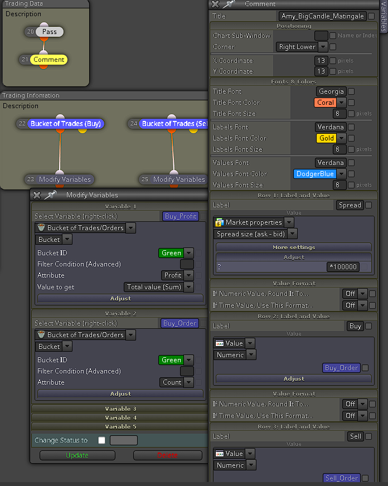This screenshot has width=388, height=486.
Task: Pick the DodgerBlue values font color swatch
Action: (x=315, y=174)
